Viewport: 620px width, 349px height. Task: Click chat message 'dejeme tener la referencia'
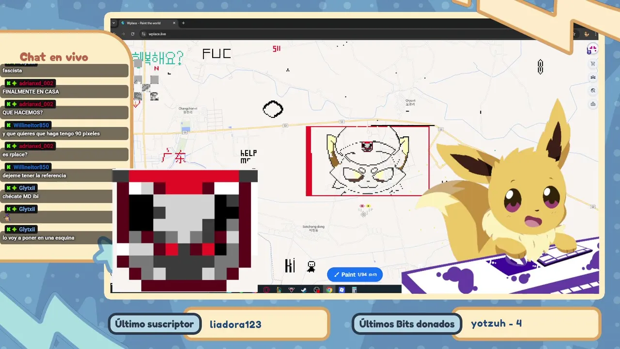(x=64, y=175)
